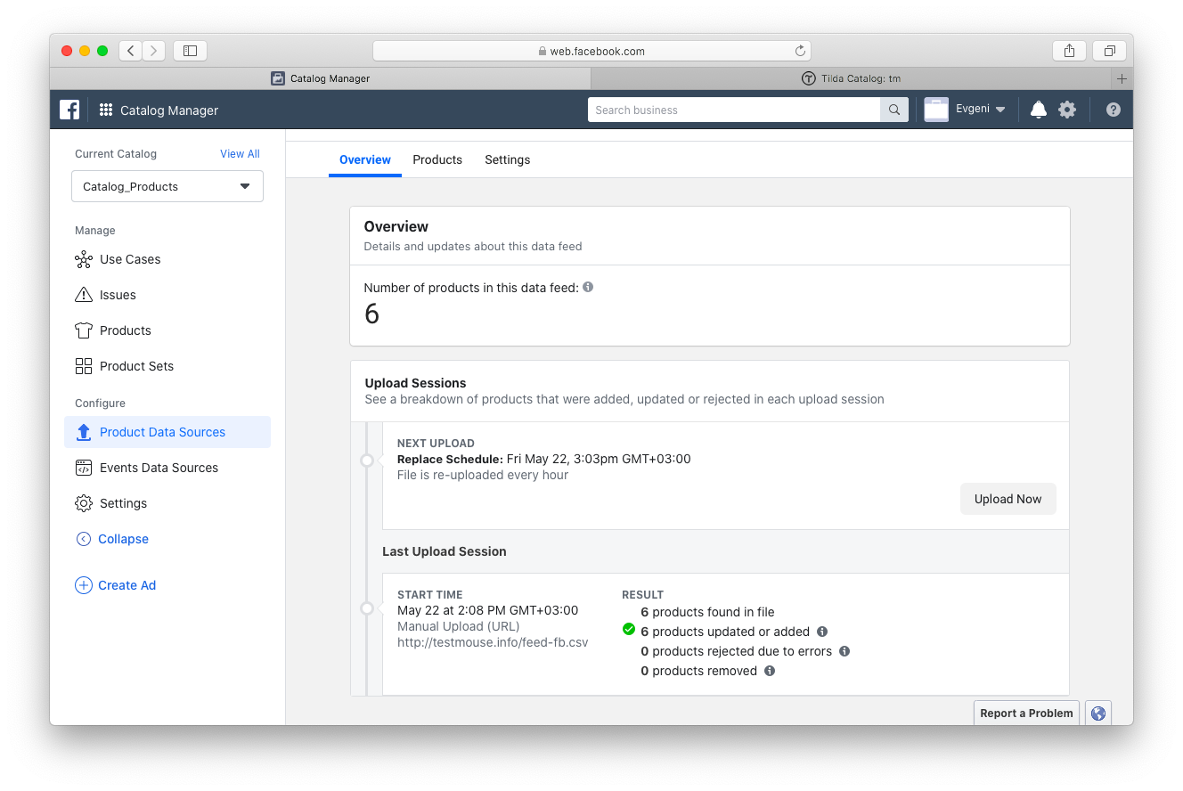Open the apps grid menu icon
This screenshot has width=1183, height=791.
(x=106, y=110)
